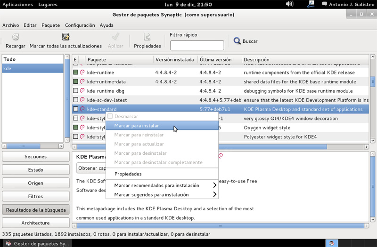
Task: Toggle status checkbox for kde-standard
Action: point(75,109)
